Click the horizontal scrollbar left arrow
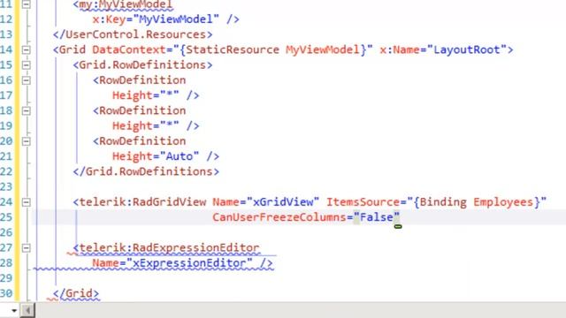 [x=27, y=310]
